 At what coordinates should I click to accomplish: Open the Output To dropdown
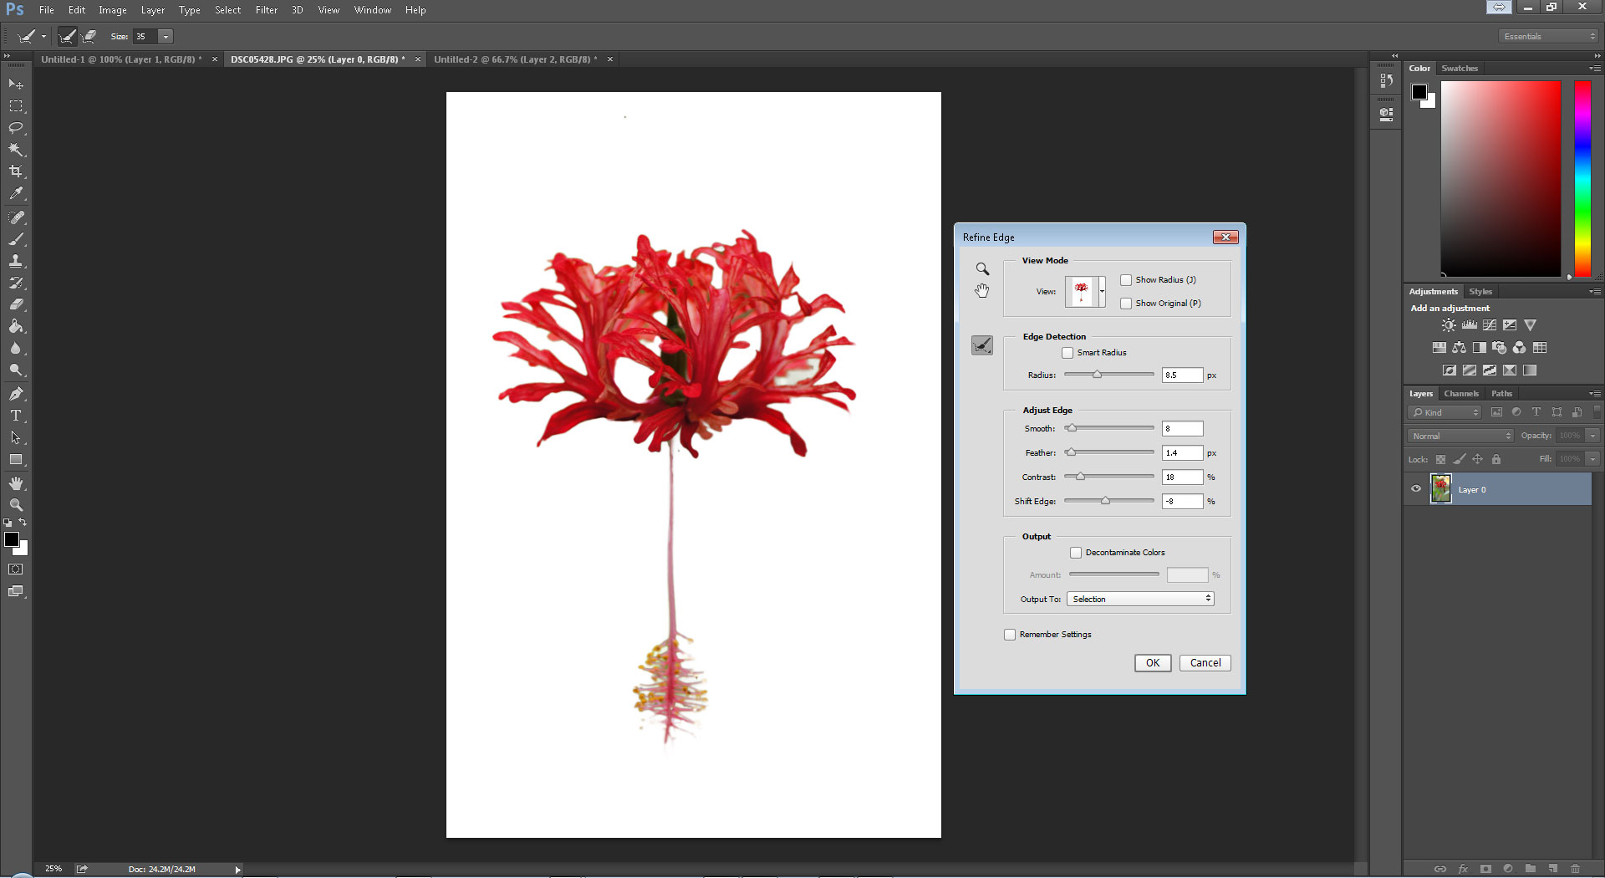click(1140, 600)
